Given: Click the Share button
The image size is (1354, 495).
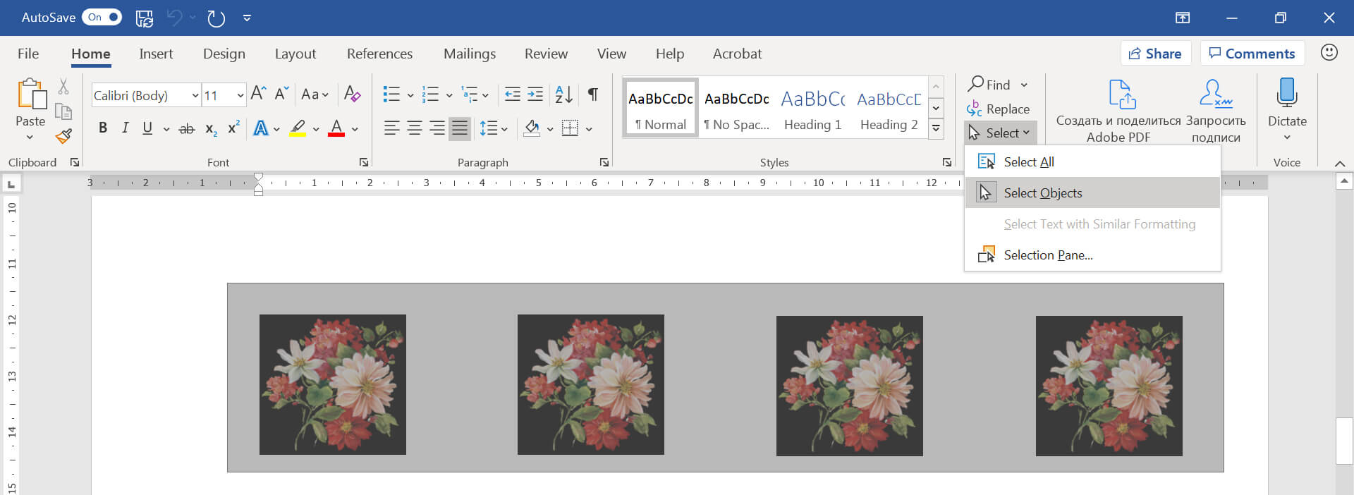Looking at the screenshot, I should point(1155,54).
